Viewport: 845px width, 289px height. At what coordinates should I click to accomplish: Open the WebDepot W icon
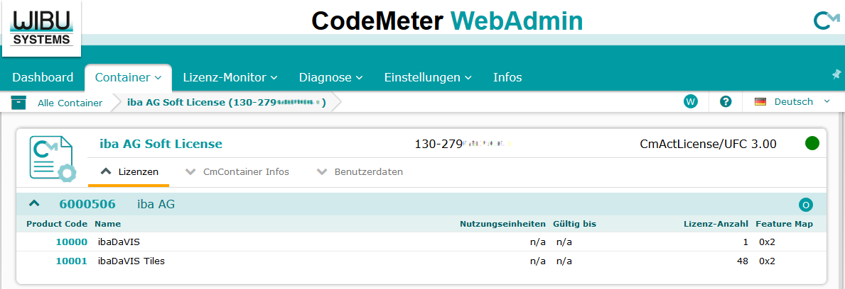coord(690,101)
